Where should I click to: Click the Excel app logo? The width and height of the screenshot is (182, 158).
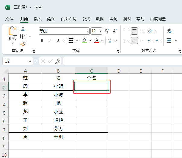pyautogui.click(x=7, y=7)
